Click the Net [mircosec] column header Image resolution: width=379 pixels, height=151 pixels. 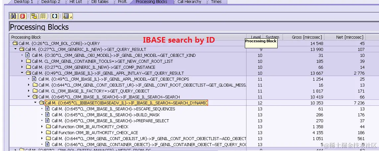[345, 37]
